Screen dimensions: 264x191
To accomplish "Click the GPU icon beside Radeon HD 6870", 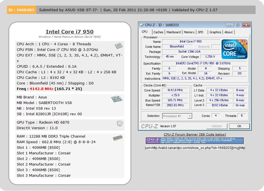I will (119, 124).
